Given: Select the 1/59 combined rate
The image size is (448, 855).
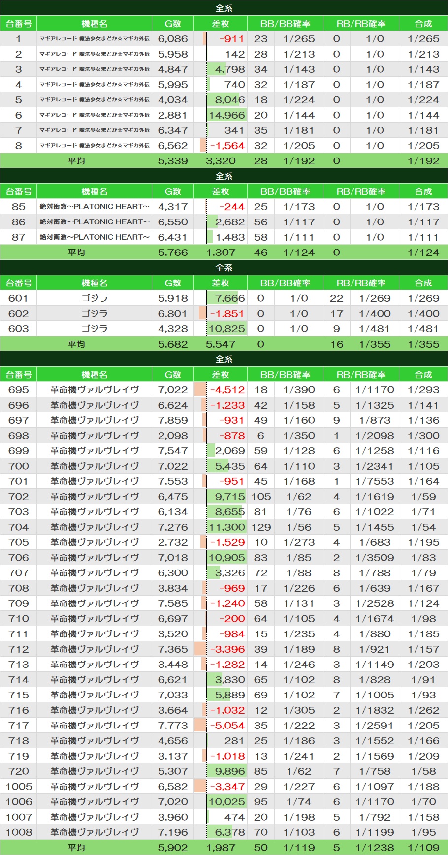Looking at the screenshot, I should click(x=423, y=497).
